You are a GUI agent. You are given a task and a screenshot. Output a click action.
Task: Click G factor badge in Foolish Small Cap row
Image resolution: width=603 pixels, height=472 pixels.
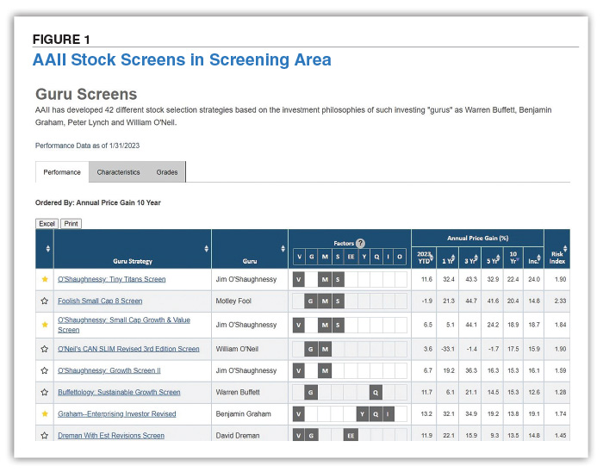coord(311,301)
